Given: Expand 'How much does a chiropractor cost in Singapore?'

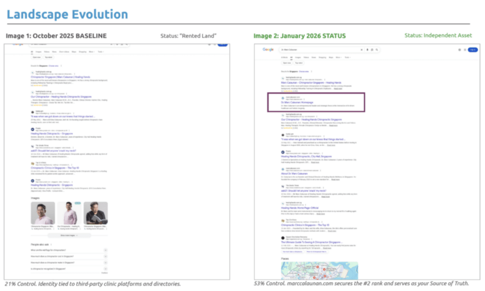Looking at the screenshot, I should tap(69, 256).
